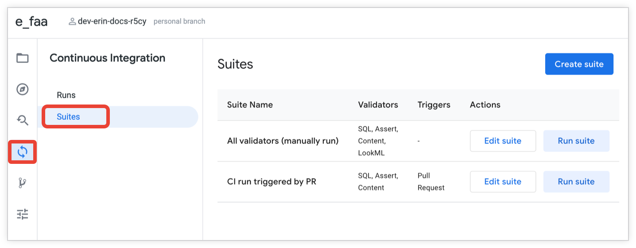Open the Git branch actions icon
Screen dimensions: 636x248
click(23, 183)
